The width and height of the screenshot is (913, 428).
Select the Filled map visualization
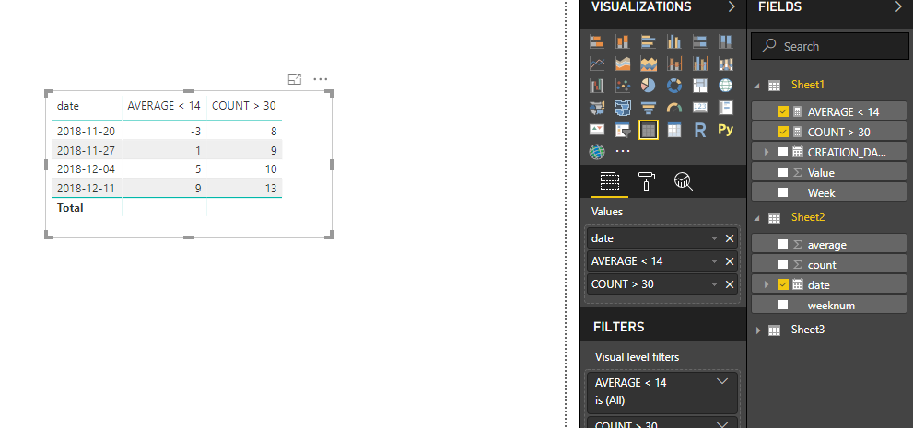pyautogui.click(x=597, y=108)
